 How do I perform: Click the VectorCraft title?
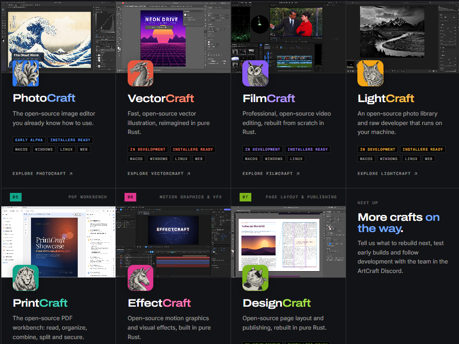point(160,98)
